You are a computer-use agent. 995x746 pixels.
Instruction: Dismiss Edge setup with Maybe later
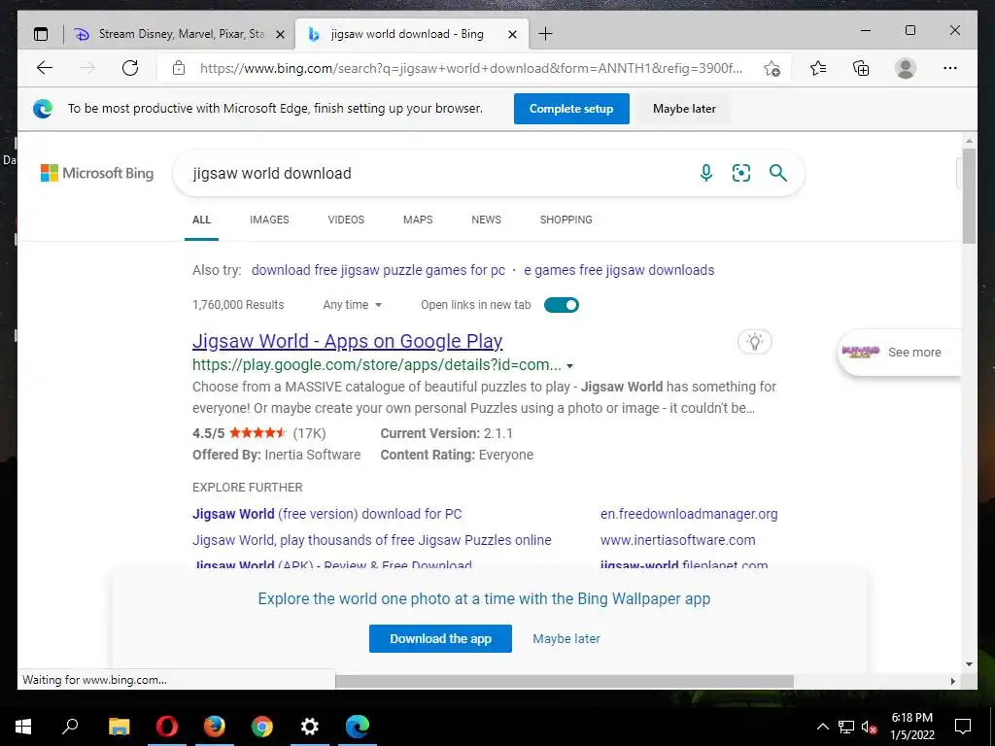(684, 109)
